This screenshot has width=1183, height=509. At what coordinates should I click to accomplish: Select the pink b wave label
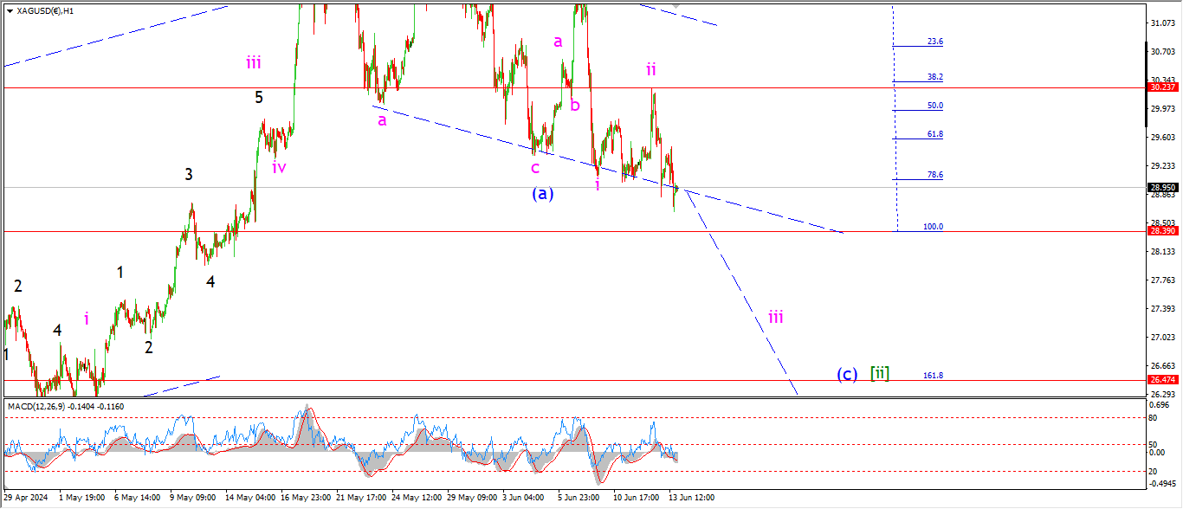[x=575, y=106]
